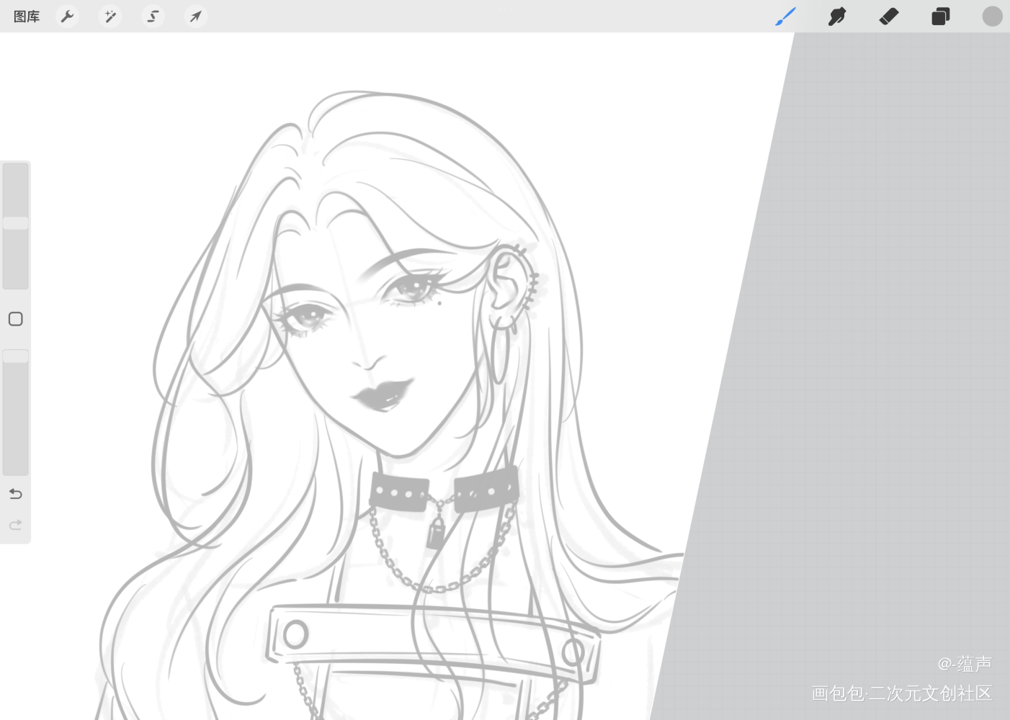Tap the square Modify button in sidebar
Screen dimensions: 1010x720
15,319
